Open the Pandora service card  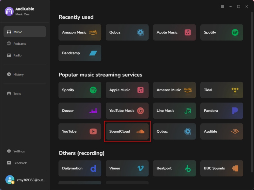222,111
